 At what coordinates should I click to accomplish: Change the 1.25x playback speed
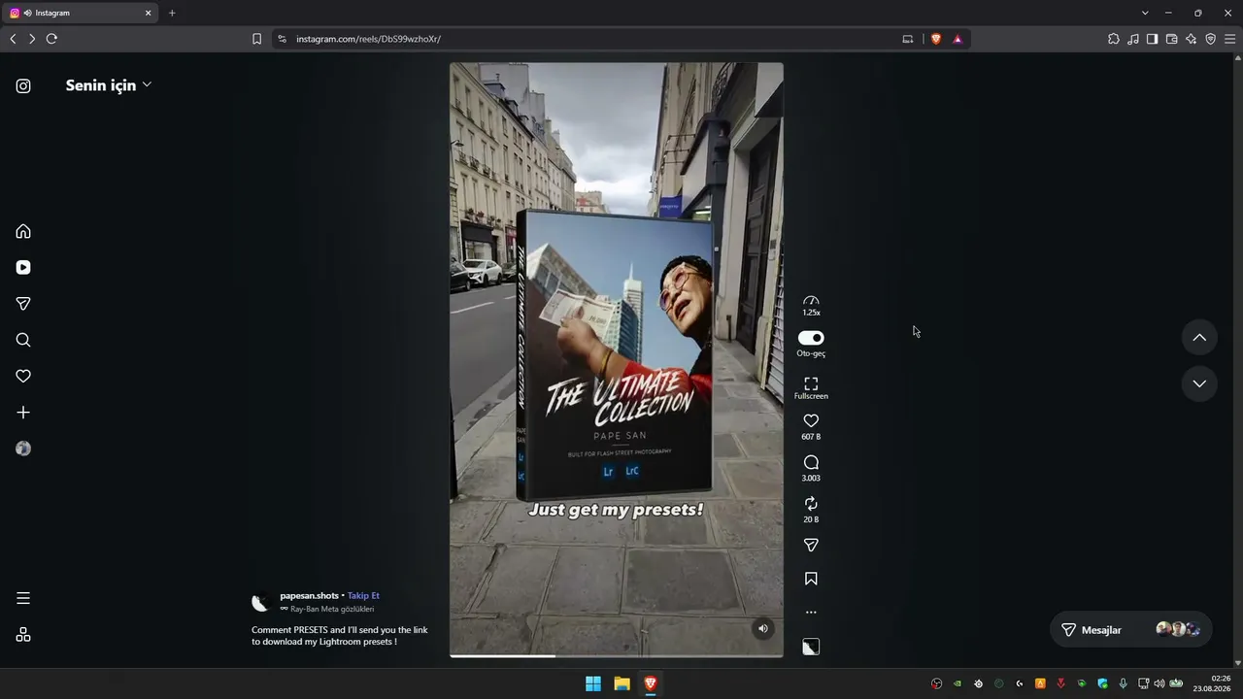tap(811, 306)
